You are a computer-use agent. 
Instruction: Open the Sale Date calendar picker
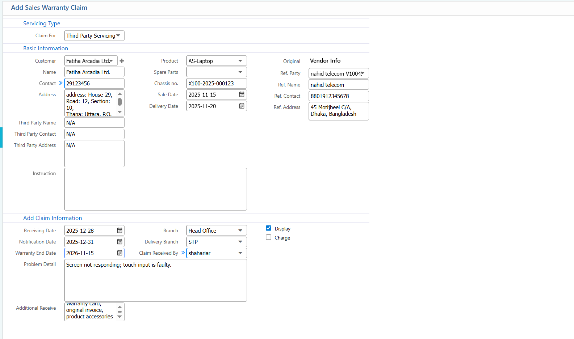(x=242, y=94)
